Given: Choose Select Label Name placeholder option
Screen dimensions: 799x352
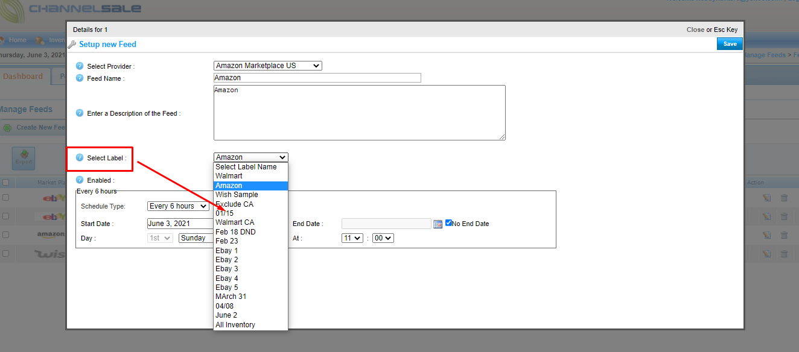Looking at the screenshot, I should [x=251, y=167].
